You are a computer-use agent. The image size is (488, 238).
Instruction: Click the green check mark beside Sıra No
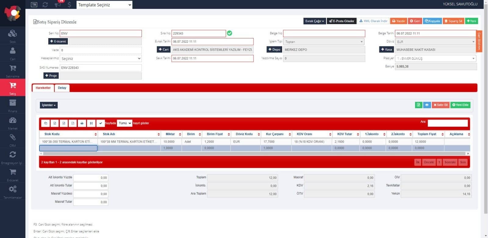[x=229, y=33]
